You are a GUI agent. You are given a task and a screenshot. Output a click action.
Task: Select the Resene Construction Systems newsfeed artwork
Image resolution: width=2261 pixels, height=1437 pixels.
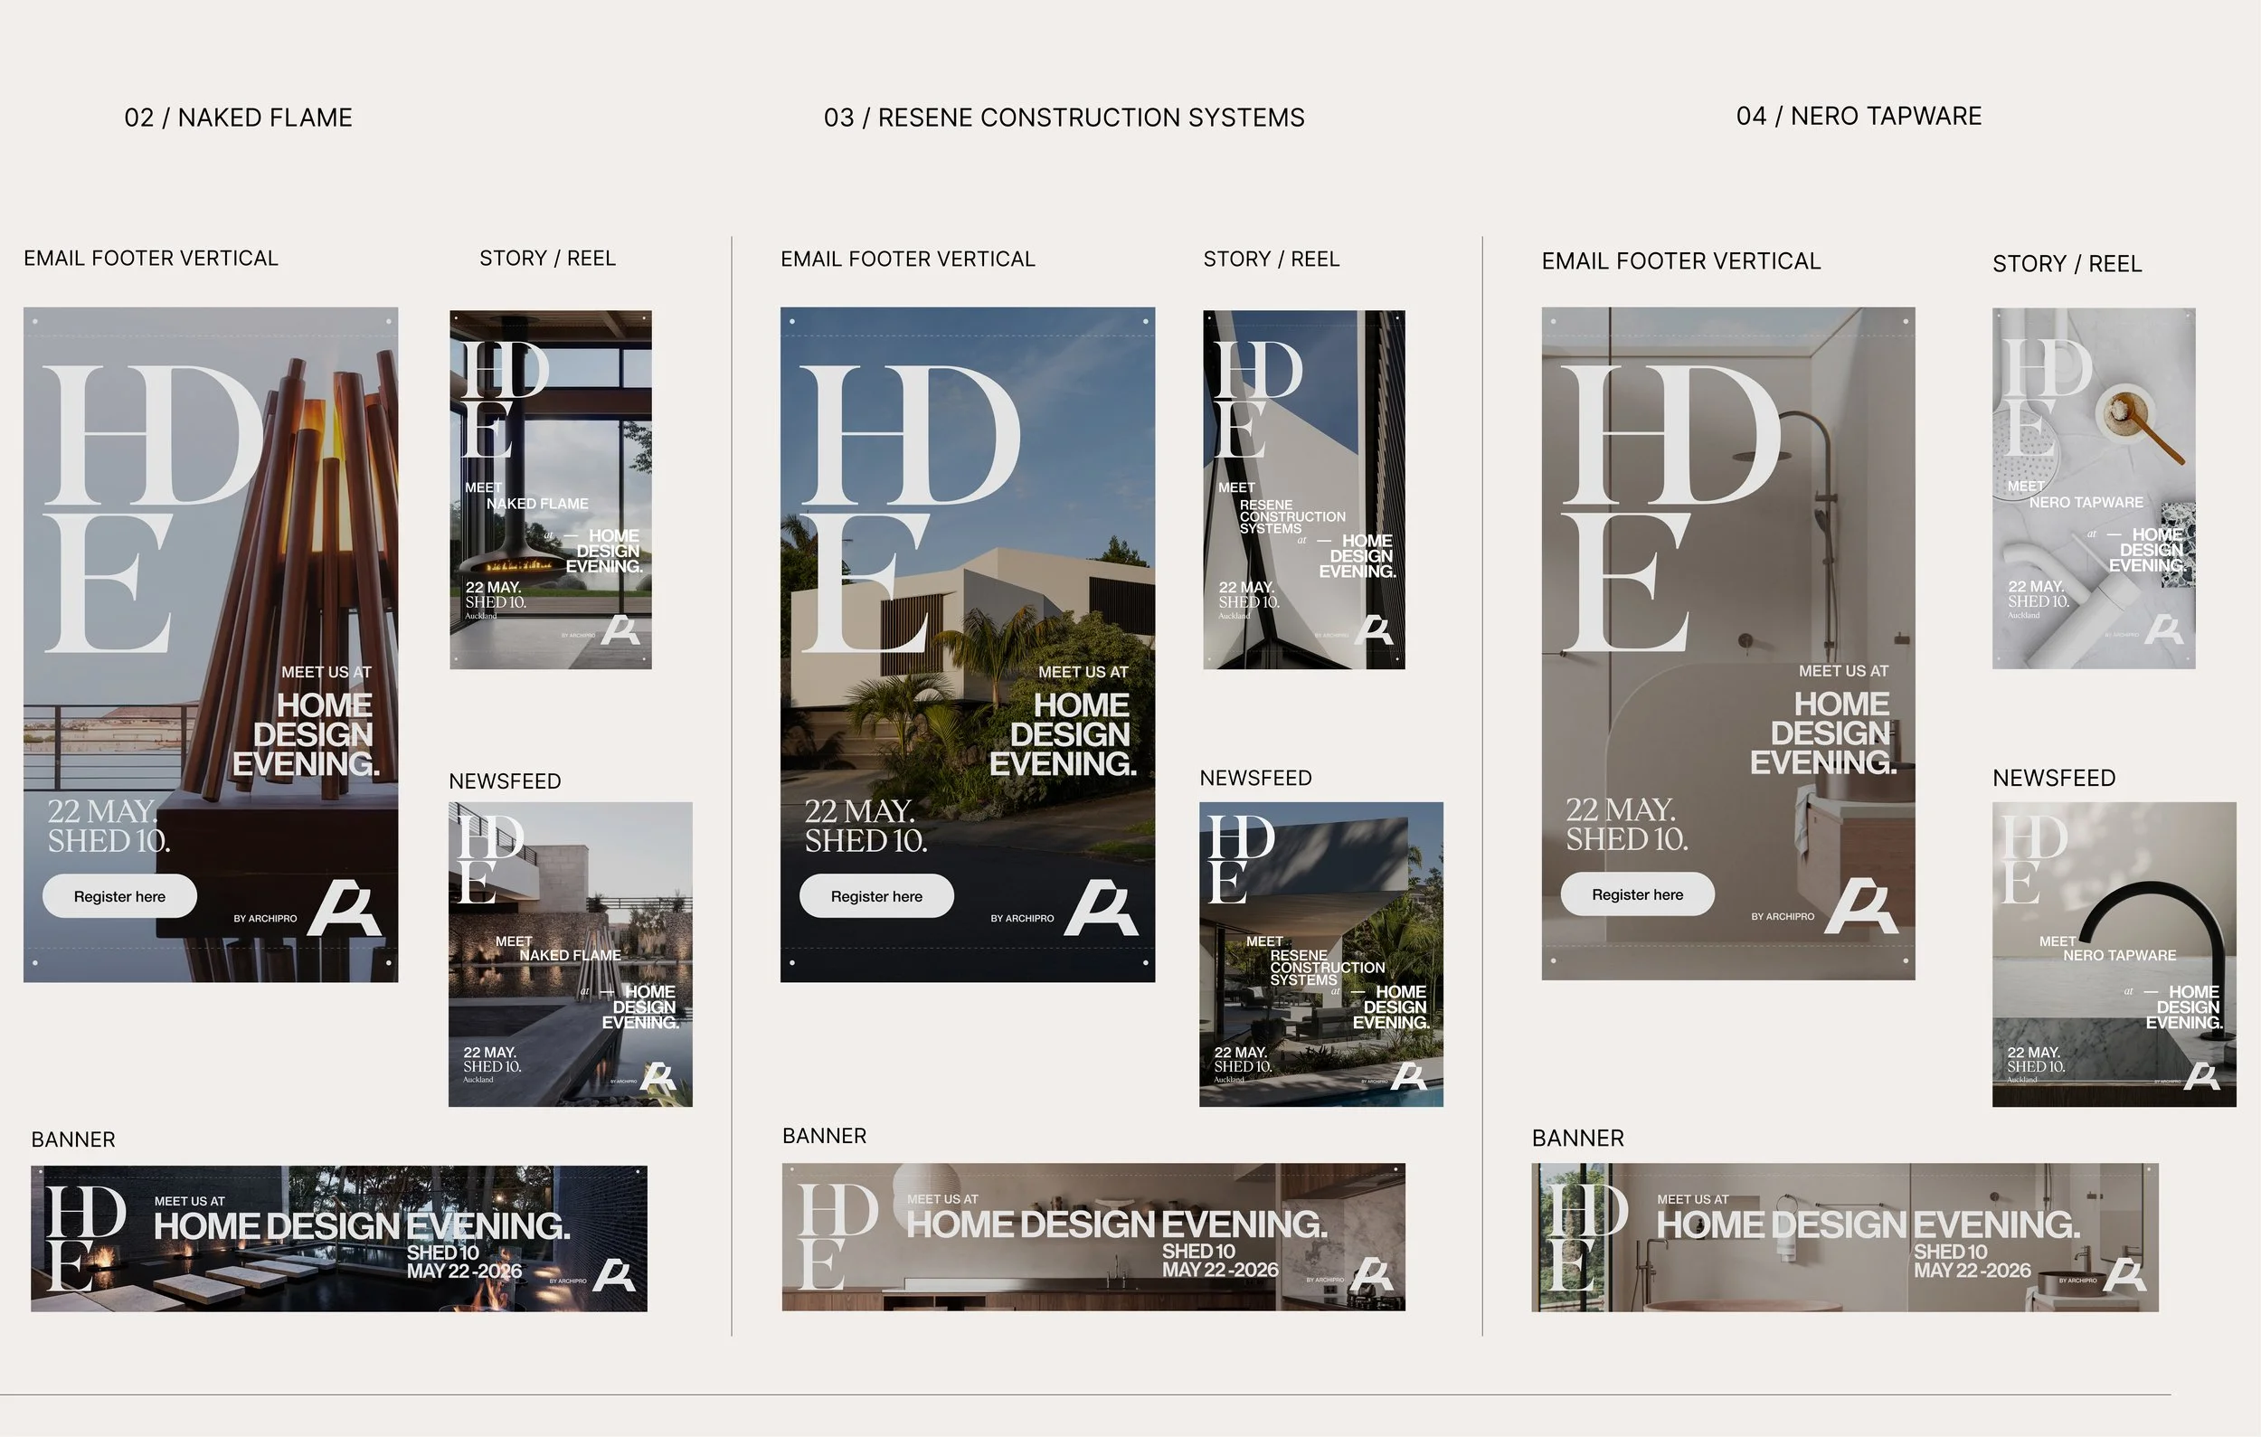click(1321, 953)
